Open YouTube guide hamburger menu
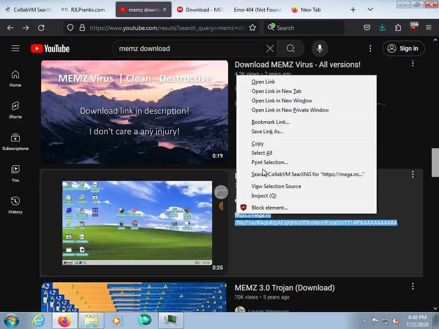The image size is (439, 329). pyautogui.click(x=15, y=48)
